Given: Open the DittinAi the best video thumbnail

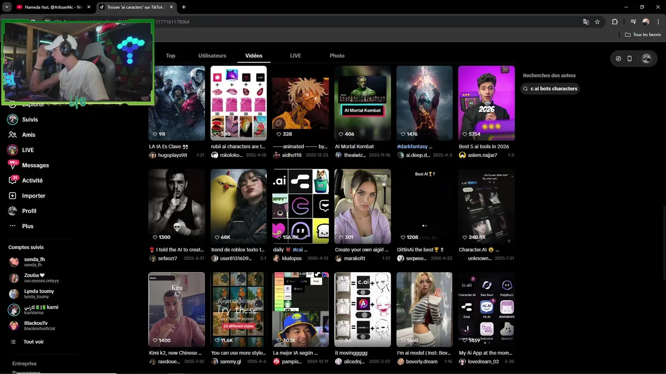Looking at the screenshot, I should (x=425, y=206).
